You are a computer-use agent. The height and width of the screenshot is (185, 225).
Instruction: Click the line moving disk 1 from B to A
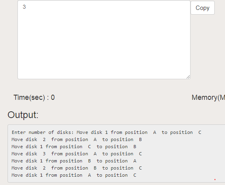coord(74,161)
